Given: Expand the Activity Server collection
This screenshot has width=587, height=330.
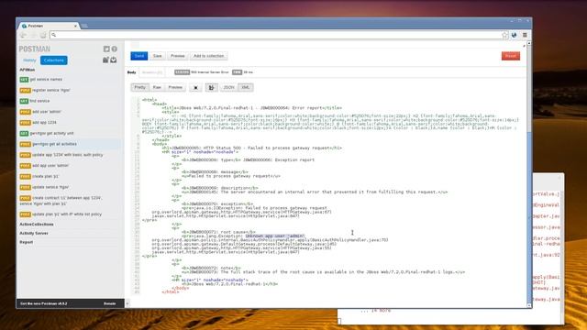Looking at the screenshot, I should click(34, 233).
